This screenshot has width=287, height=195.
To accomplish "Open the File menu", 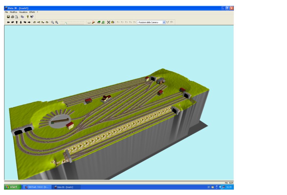I will [6, 12].
